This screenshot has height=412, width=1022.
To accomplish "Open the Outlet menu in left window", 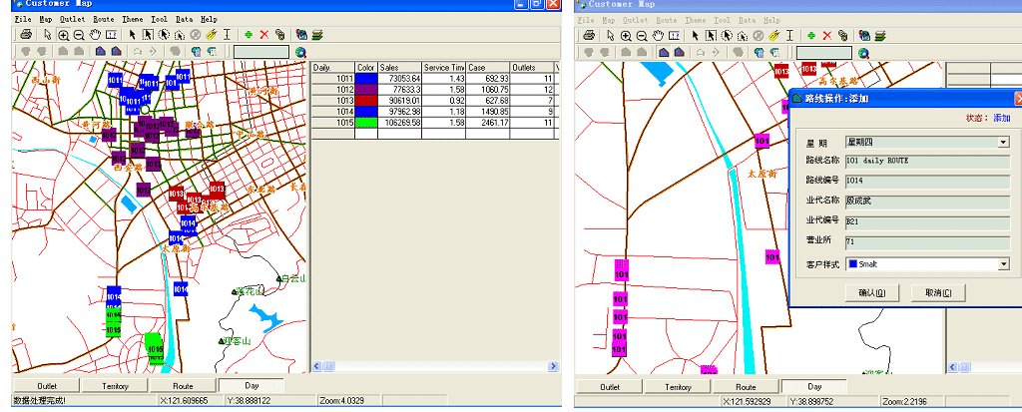I will pyautogui.click(x=72, y=20).
